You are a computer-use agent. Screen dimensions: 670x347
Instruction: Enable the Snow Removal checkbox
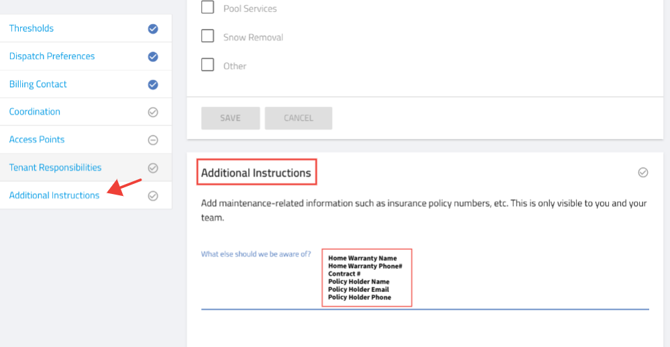click(x=208, y=36)
